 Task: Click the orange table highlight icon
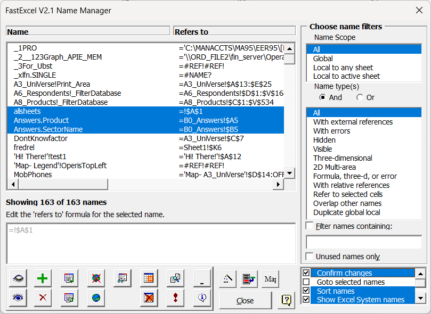149,278
